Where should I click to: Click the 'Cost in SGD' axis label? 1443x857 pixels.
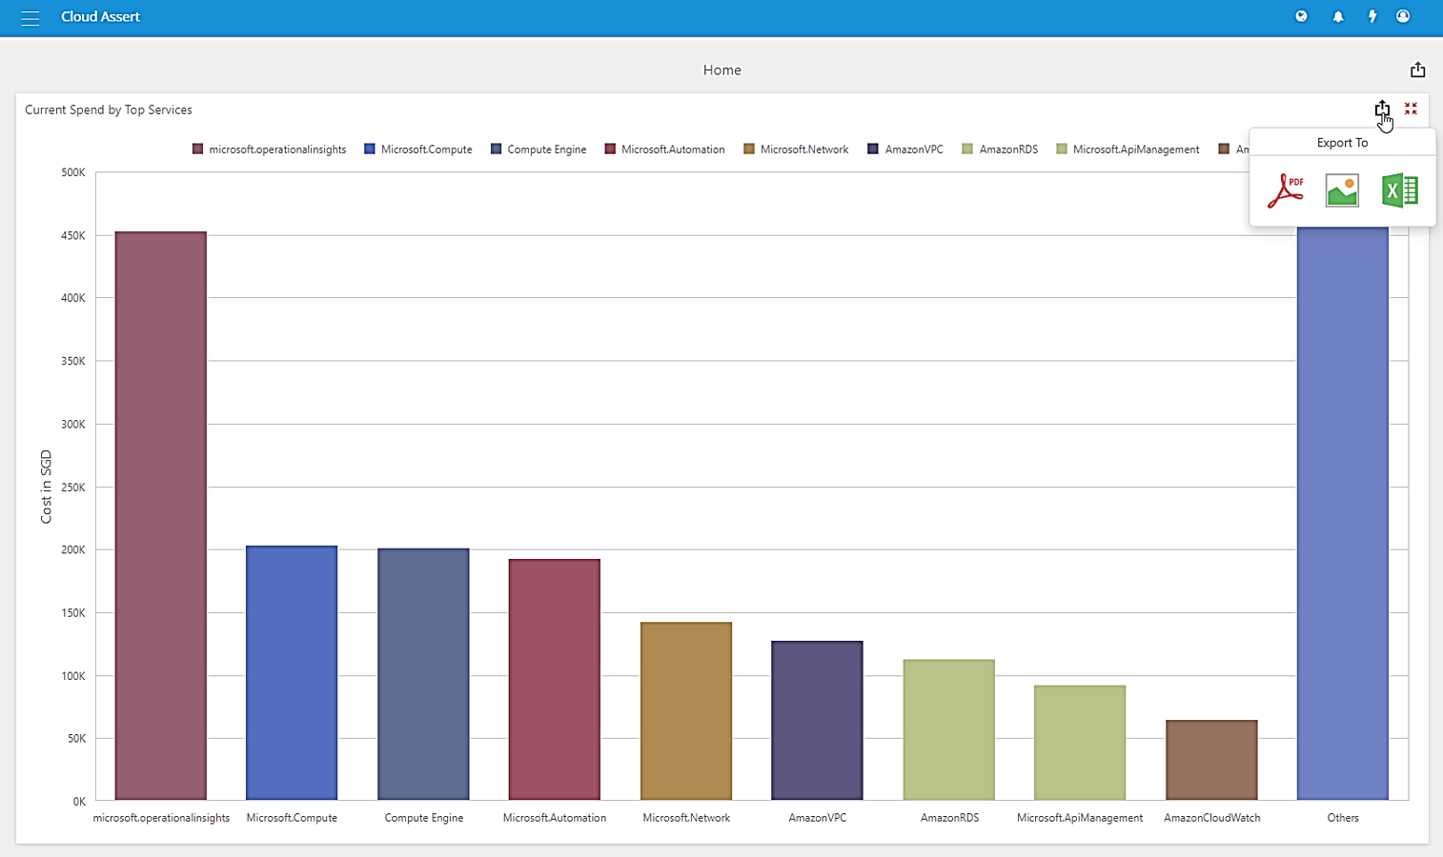[x=46, y=487]
